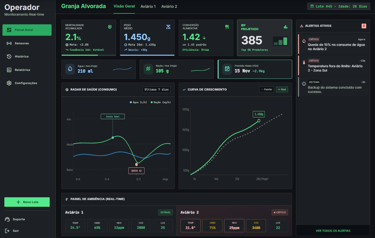Image resolution: width=375 pixels, height=238 pixels.
Task: Open the Lote #45 batch selector
Action: pos(339,6)
